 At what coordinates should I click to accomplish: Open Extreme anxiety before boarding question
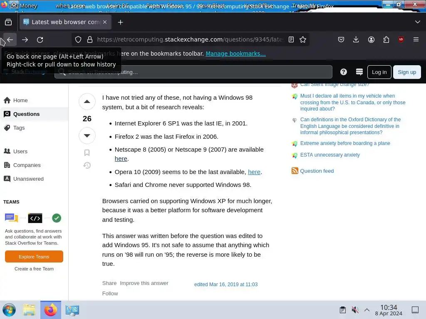[345, 143]
